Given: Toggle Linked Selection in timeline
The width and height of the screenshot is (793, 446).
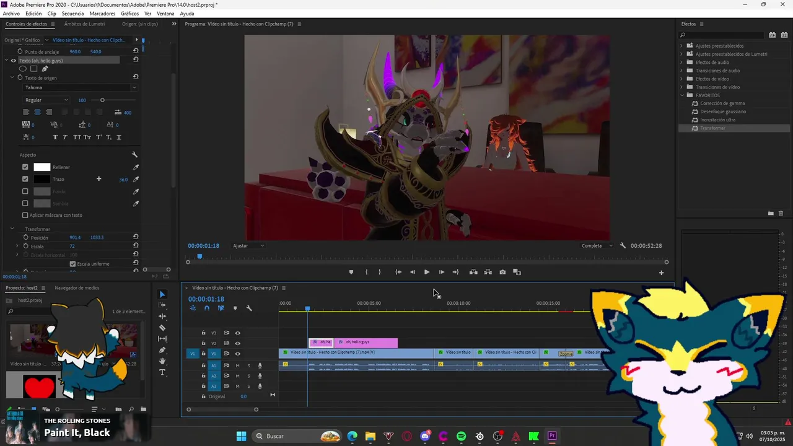Looking at the screenshot, I should coord(221,308).
